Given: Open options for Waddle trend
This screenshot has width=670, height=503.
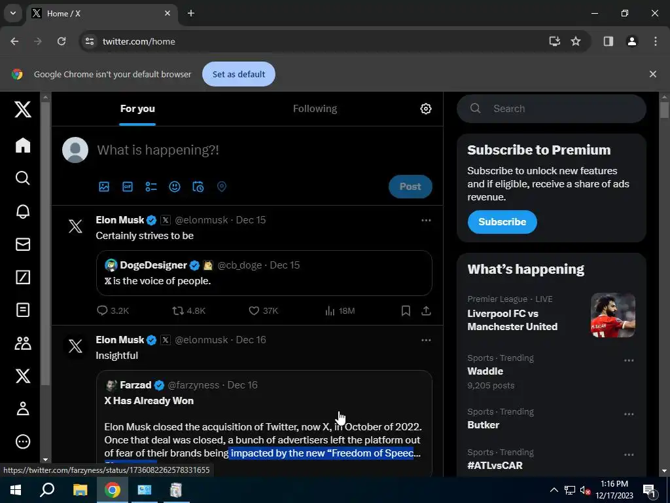Looking at the screenshot, I should 629,361.
